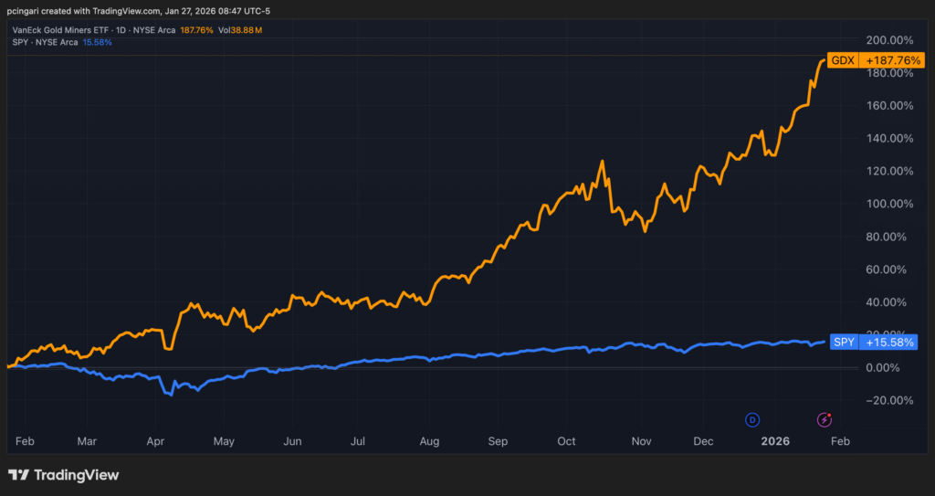
Task: Click the blue dividend D marker
Action: pyautogui.click(x=752, y=419)
